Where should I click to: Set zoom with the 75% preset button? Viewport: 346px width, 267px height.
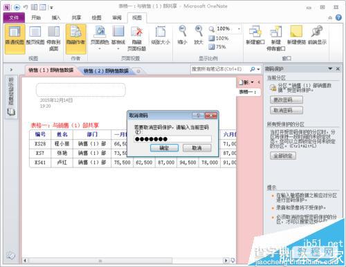217,47
